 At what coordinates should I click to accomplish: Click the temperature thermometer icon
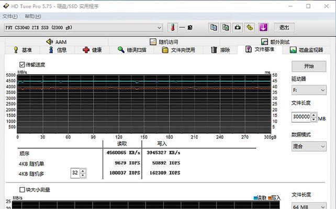[x=173, y=27]
